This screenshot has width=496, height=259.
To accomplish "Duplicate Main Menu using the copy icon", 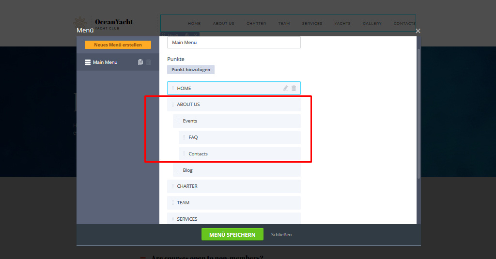I will [140, 62].
